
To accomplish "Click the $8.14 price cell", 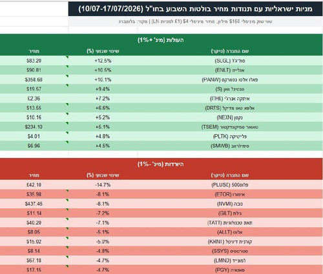I will (34, 251).
